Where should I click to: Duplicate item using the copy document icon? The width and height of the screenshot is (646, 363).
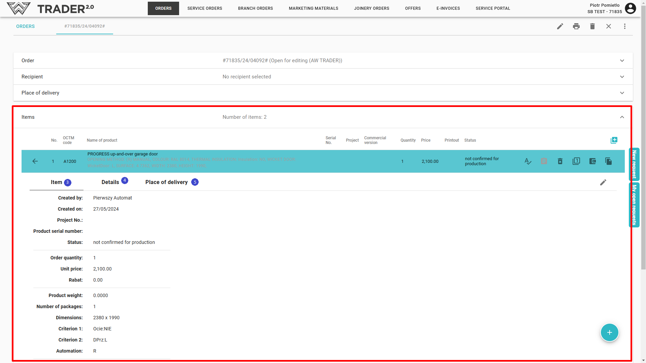608,161
